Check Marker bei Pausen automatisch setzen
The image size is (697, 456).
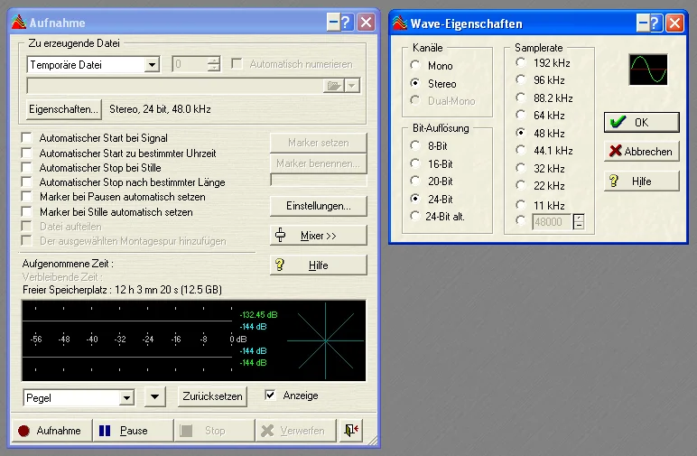click(x=27, y=197)
